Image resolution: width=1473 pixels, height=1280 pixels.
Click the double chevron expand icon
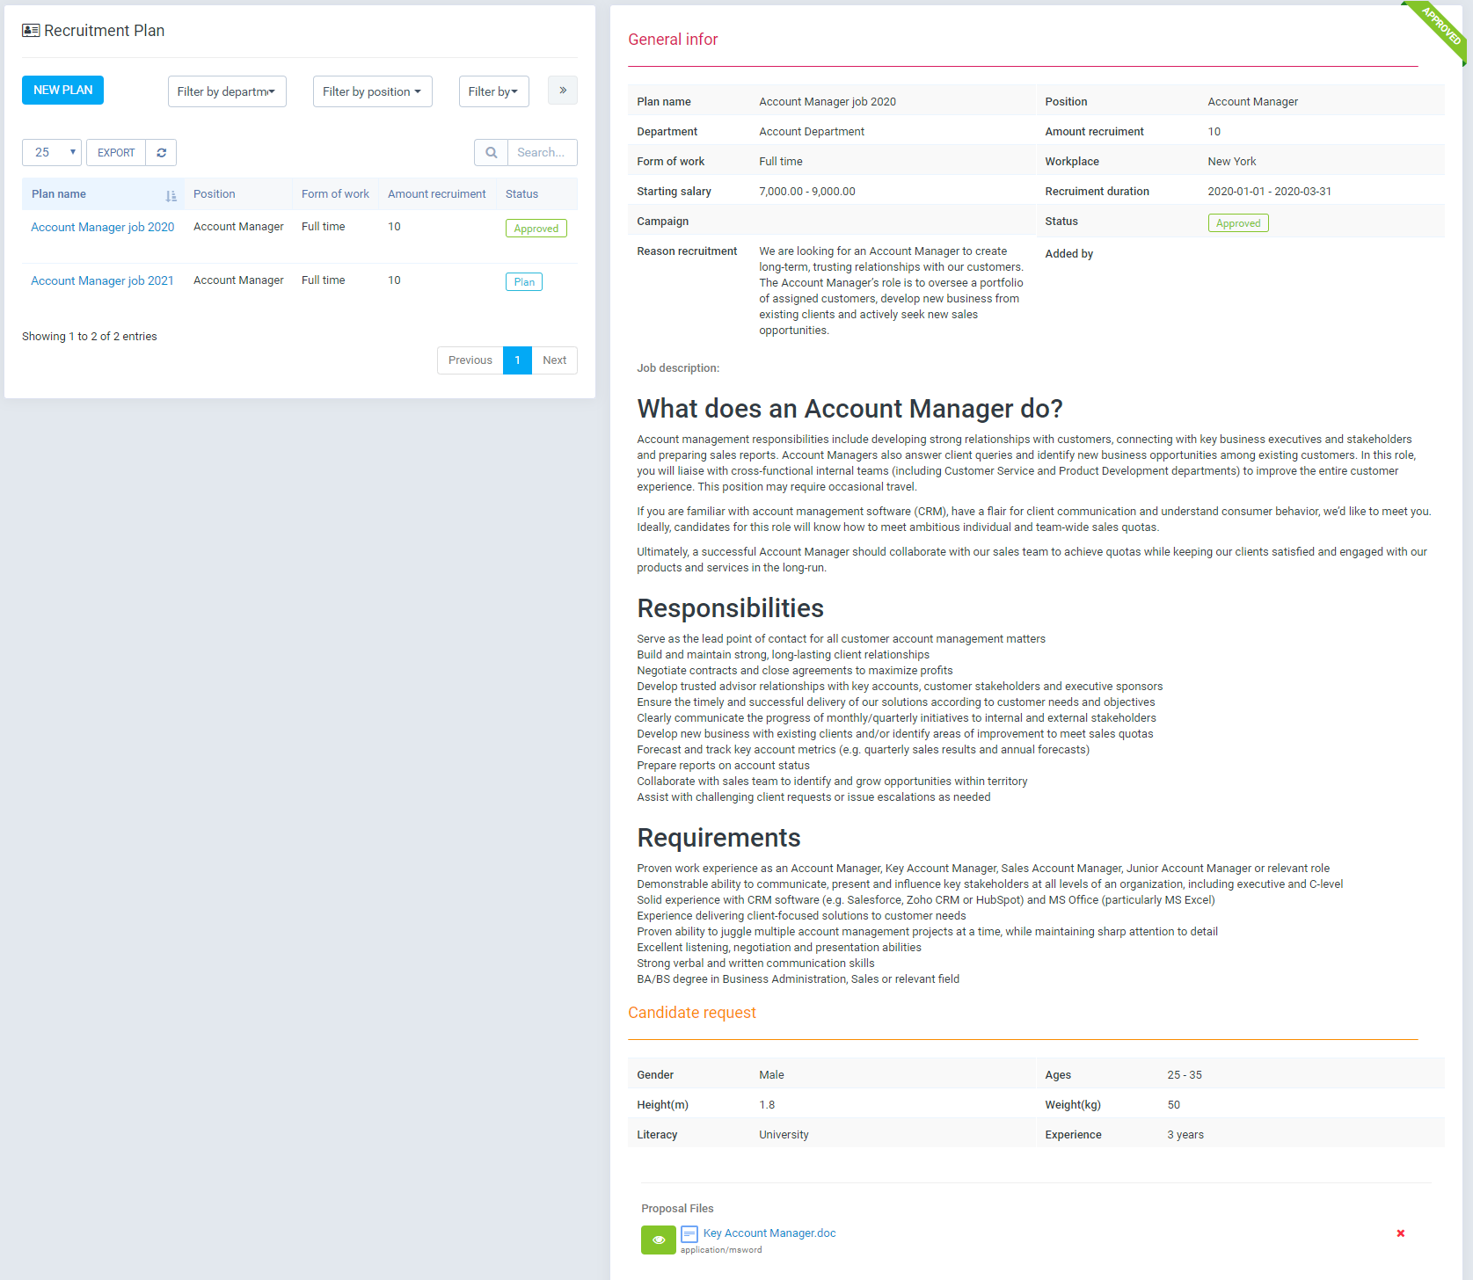click(x=563, y=91)
